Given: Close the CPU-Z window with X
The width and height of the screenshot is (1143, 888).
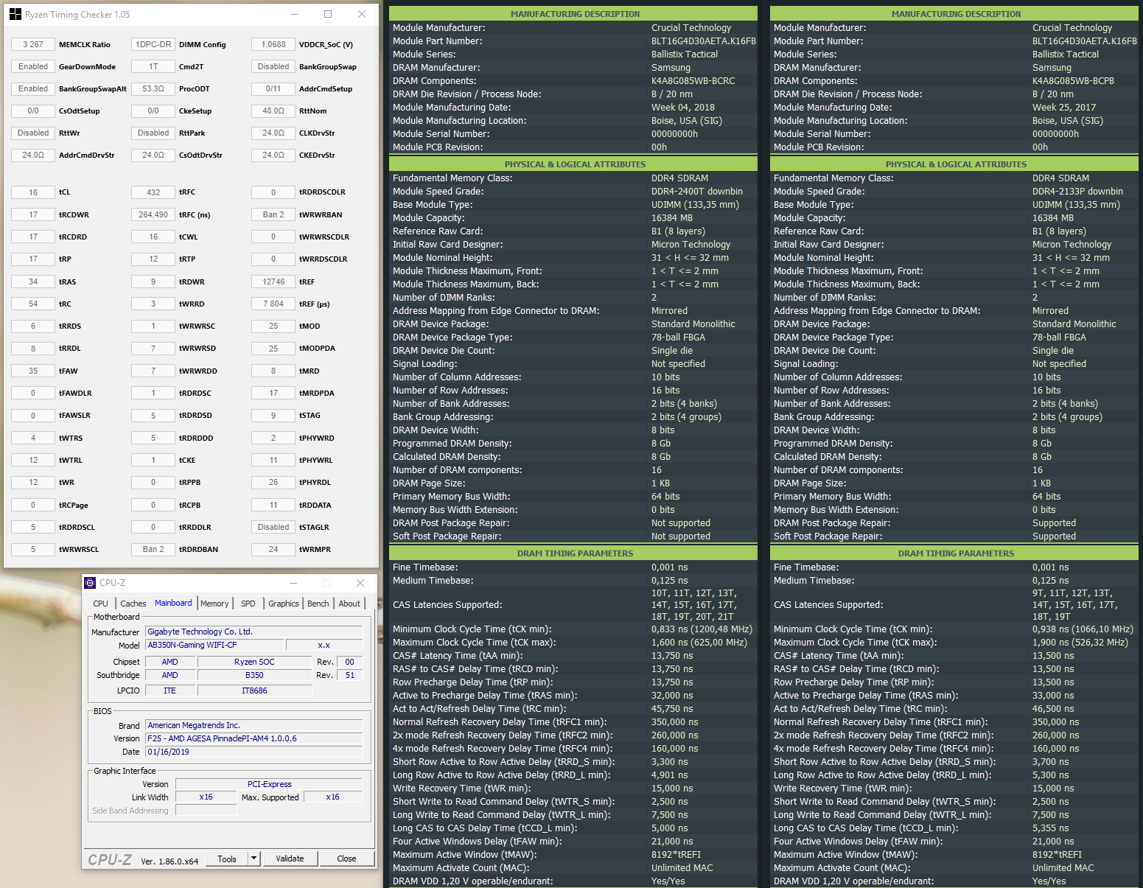Looking at the screenshot, I should [360, 582].
